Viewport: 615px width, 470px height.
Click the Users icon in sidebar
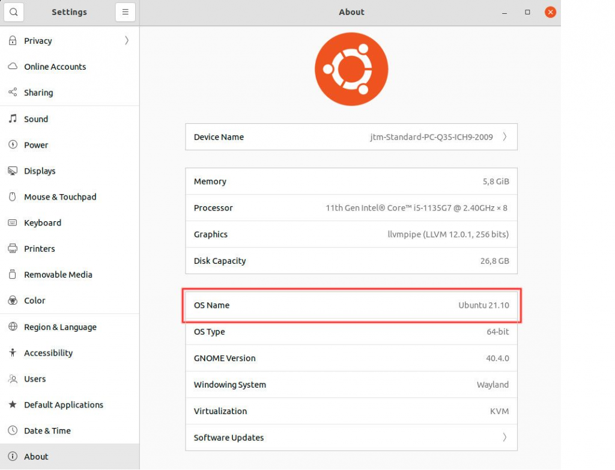click(x=13, y=379)
